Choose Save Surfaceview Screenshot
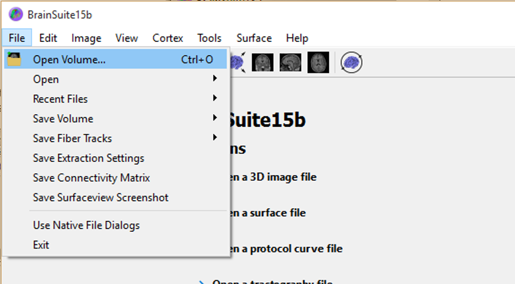515x284 pixels. pyautogui.click(x=100, y=197)
